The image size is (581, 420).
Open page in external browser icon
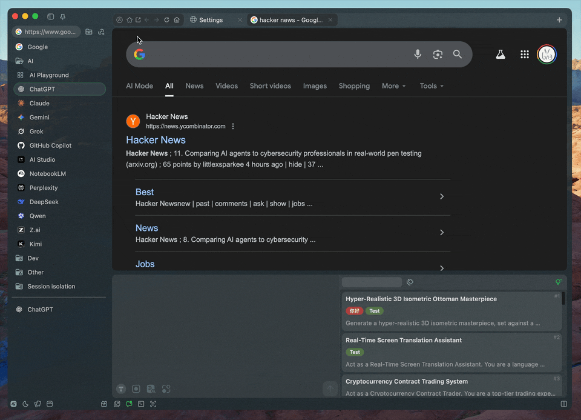click(x=138, y=20)
